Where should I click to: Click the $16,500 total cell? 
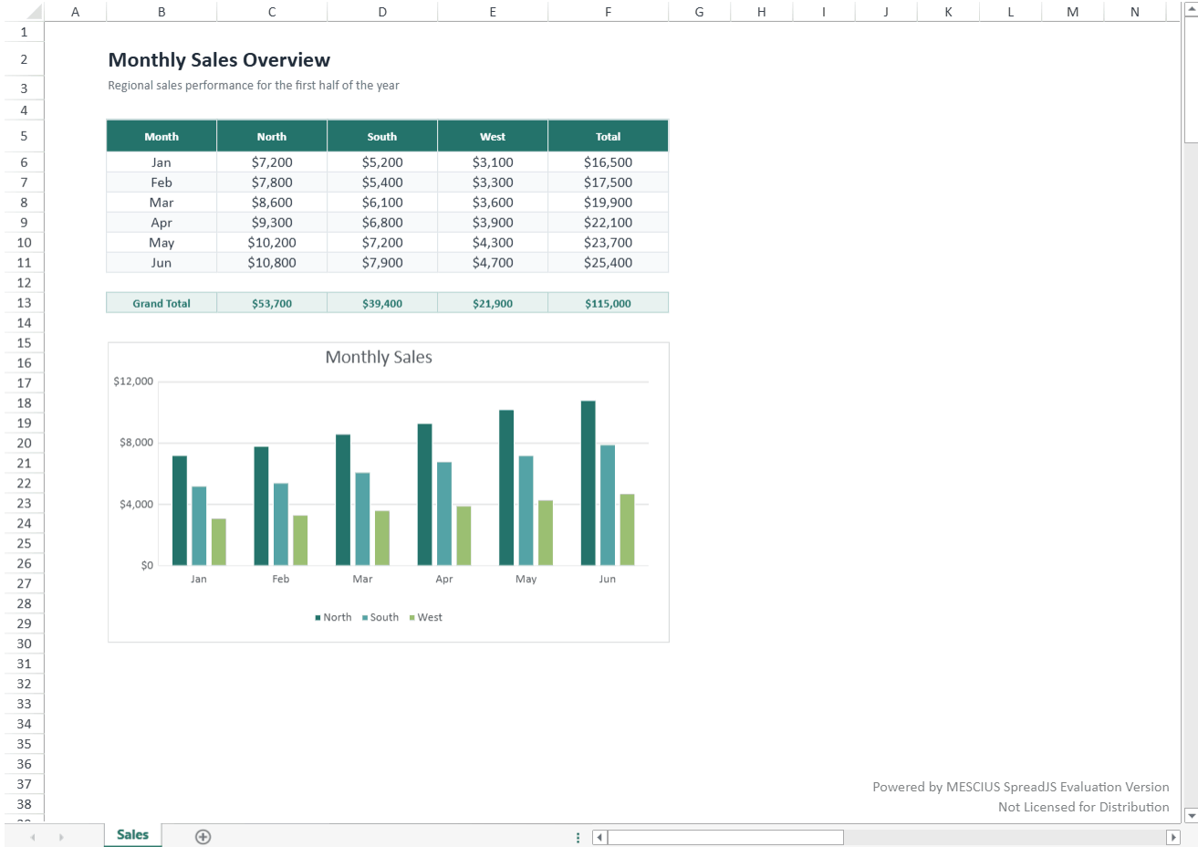pyautogui.click(x=608, y=162)
